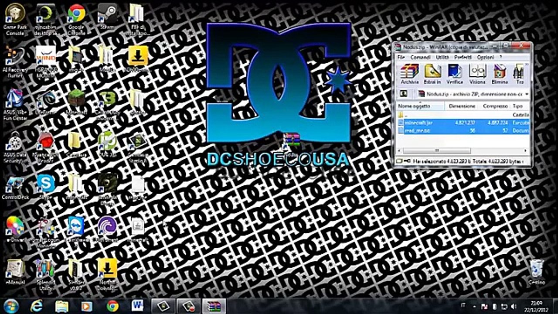Sort by Compresso column
Viewport: 558px width, 314px height.
point(495,106)
